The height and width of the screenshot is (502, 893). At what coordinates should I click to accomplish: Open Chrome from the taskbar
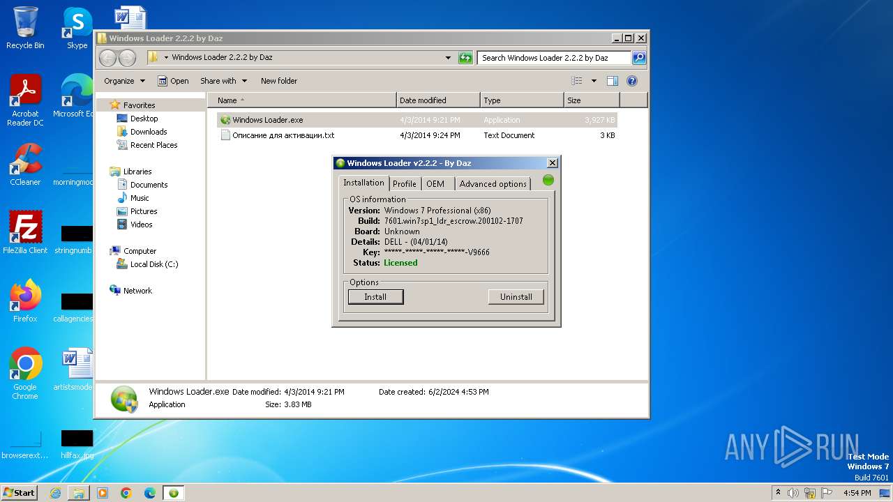[x=126, y=493]
